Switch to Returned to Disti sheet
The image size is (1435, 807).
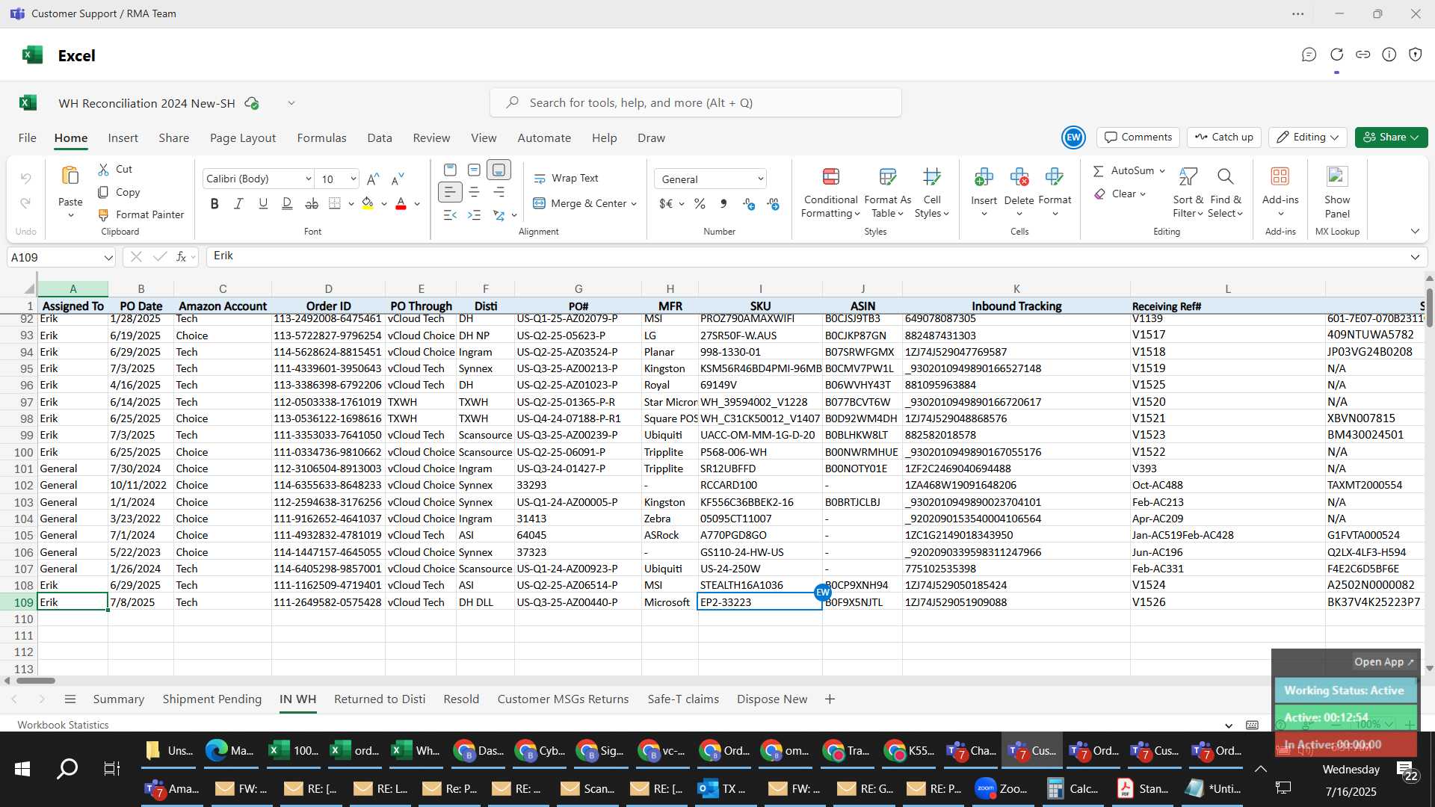pyautogui.click(x=380, y=699)
